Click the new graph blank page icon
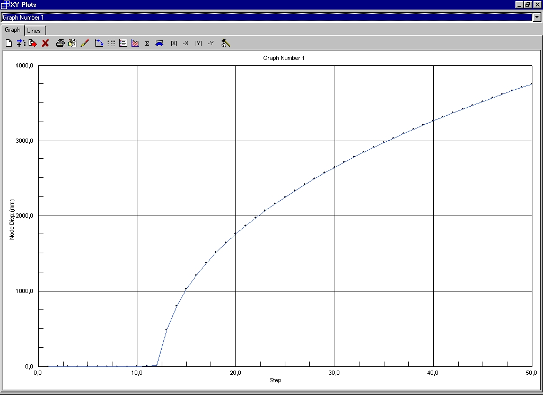 9,43
